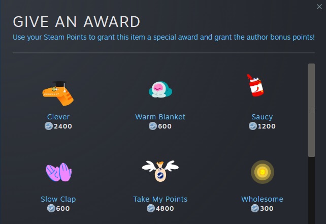Click the Steam Points coin beside 2400
Screen dimensions: 326x224
click(x=48, y=126)
